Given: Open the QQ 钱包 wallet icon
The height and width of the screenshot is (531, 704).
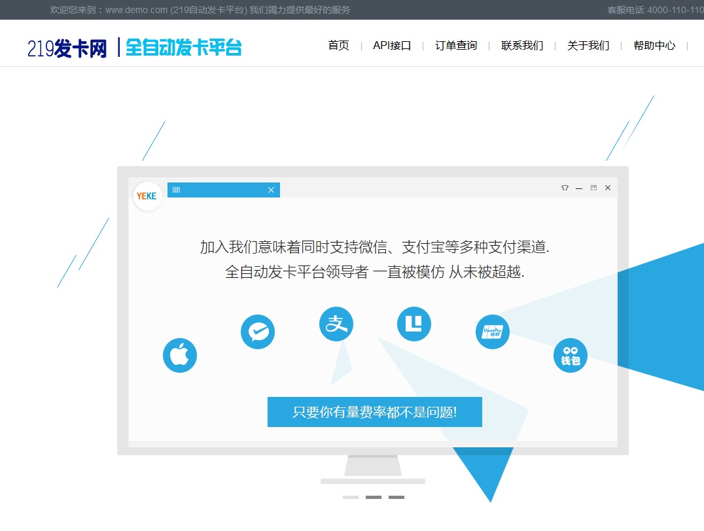Looking at the screenshot, I should point(571,356).
